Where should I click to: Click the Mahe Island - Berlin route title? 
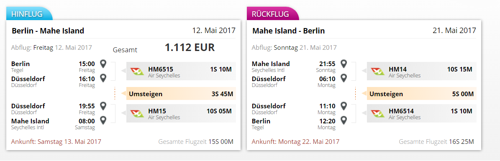289,31
